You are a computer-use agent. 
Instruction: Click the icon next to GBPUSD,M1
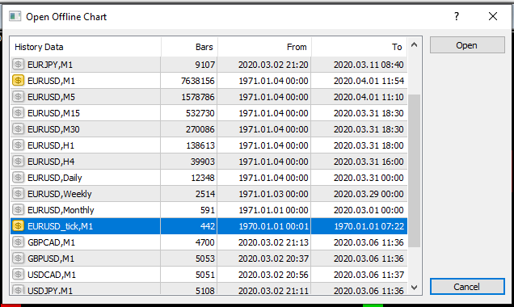tap(18, 258)
